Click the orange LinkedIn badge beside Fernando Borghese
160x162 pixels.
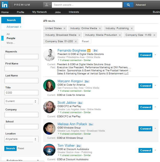[x=89, y=51]
